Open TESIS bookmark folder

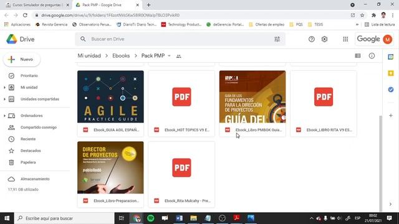[315, 25]
